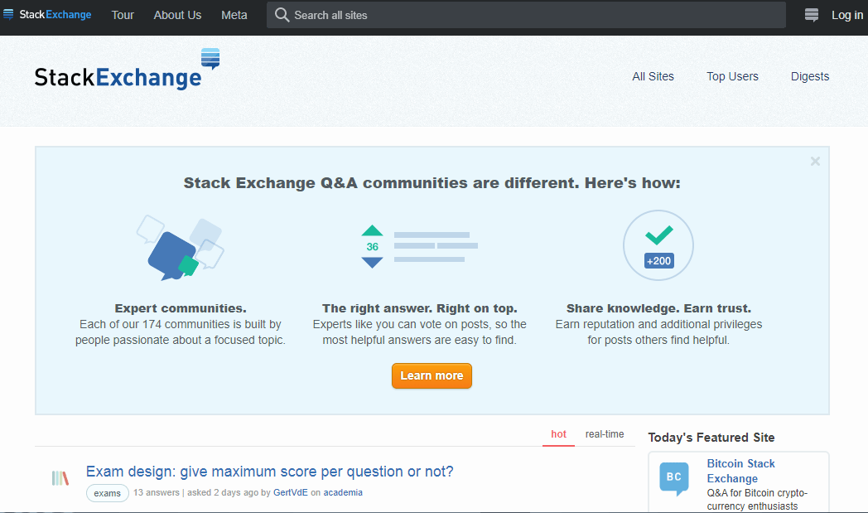Click the "Today's Featured Site" heading
868x513 pixels.
pyautogui.click(x=711, y=438)
